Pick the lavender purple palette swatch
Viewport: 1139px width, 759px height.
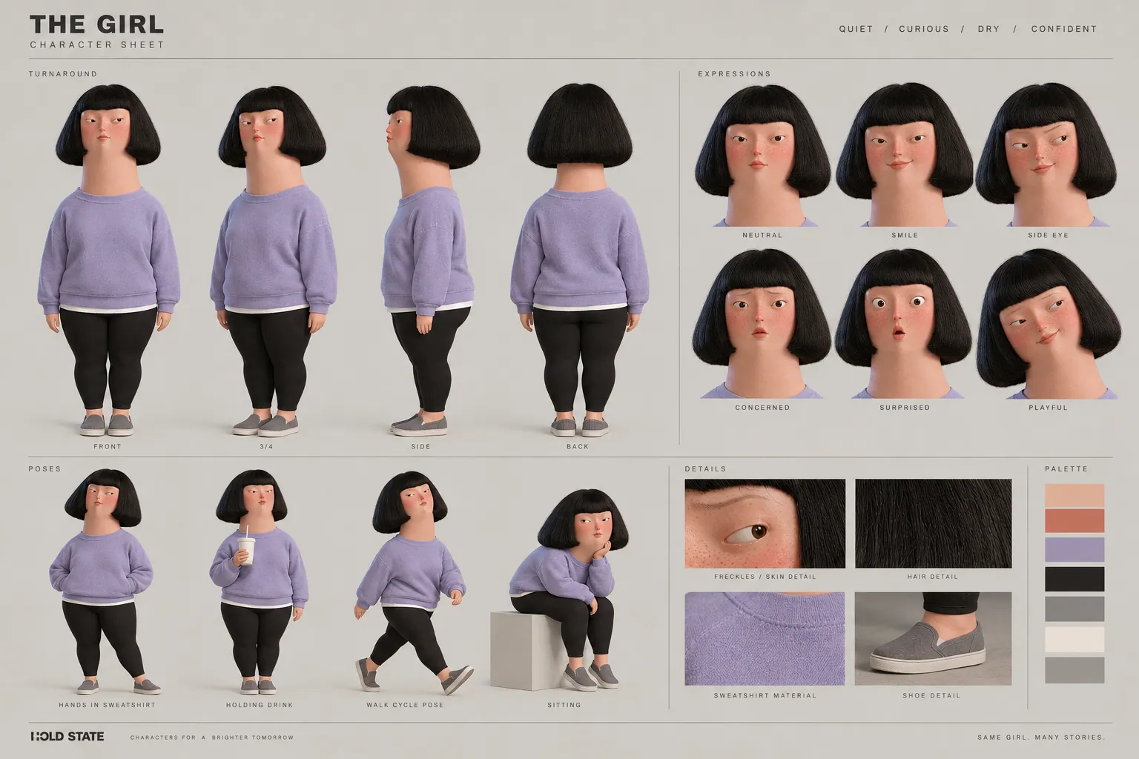(x=1074, y=549)
